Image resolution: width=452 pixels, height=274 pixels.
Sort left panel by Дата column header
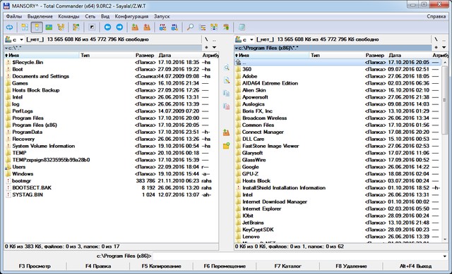pos(179,55)
